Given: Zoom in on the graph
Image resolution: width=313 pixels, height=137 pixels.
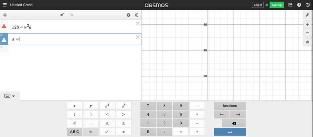Looking at the screenshot, I should point(307,25).
